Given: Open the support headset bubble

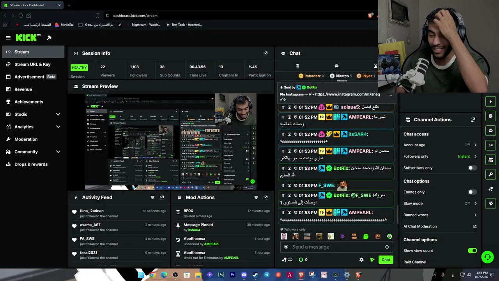Looking at the screenshot, I should tap(487, 257).
